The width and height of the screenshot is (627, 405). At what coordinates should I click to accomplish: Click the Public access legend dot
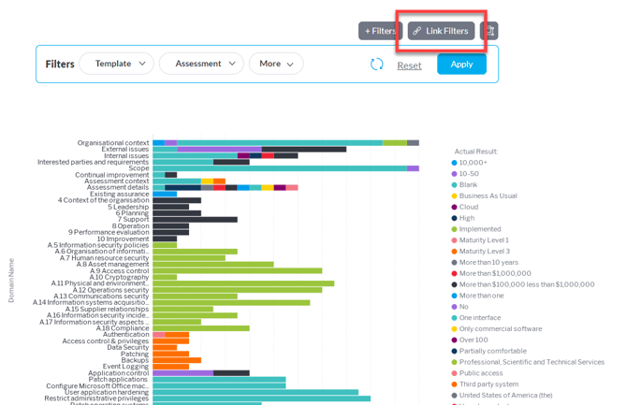click(454, 373)
